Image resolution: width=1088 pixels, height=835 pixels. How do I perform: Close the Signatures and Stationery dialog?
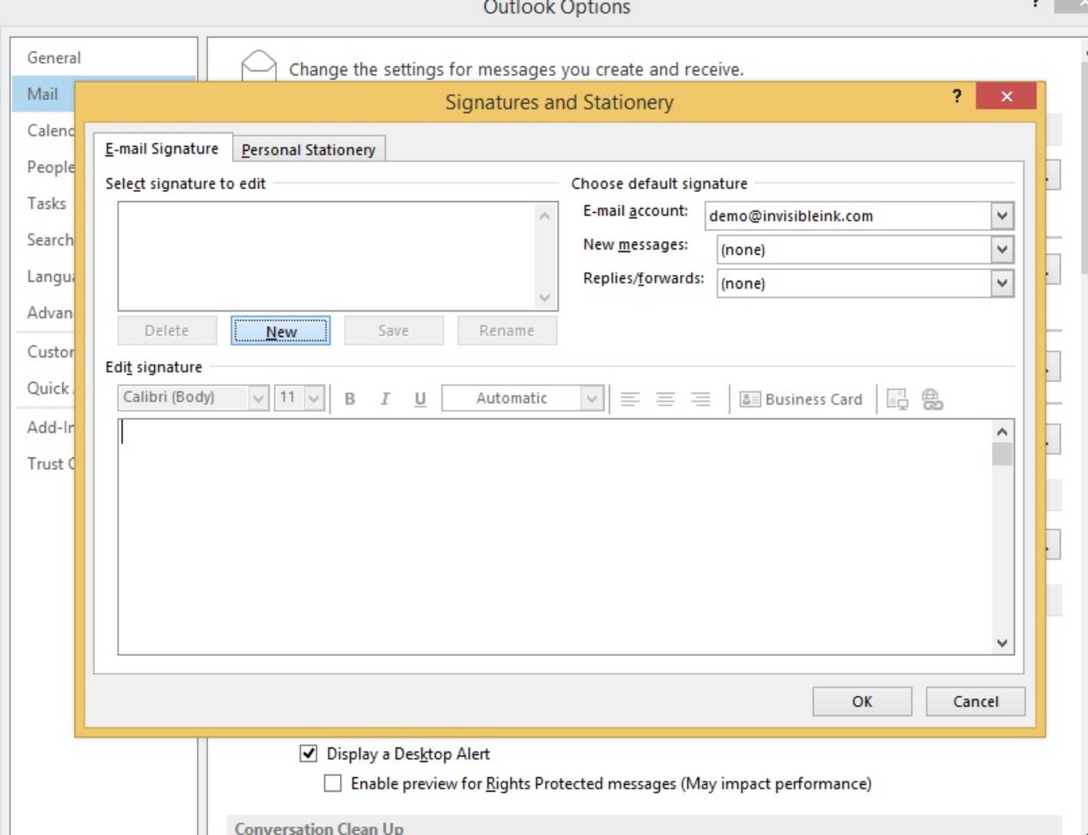pyautogui.click(x=1007, y=96)
